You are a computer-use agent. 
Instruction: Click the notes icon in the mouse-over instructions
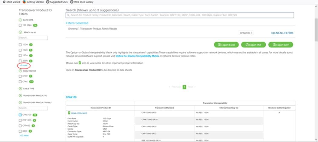click(x=80, y=63)
